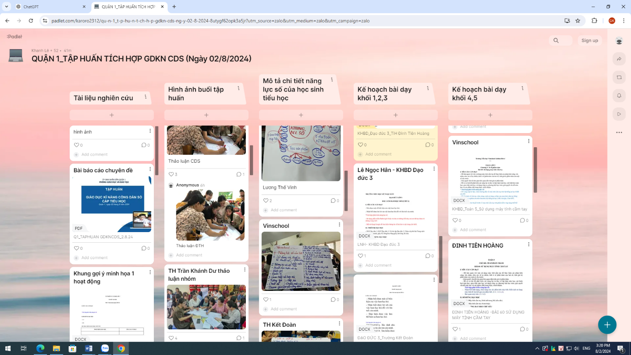
Task: Like the hình ảnh post
Action: pyautogui.click(x=76, y=145)
